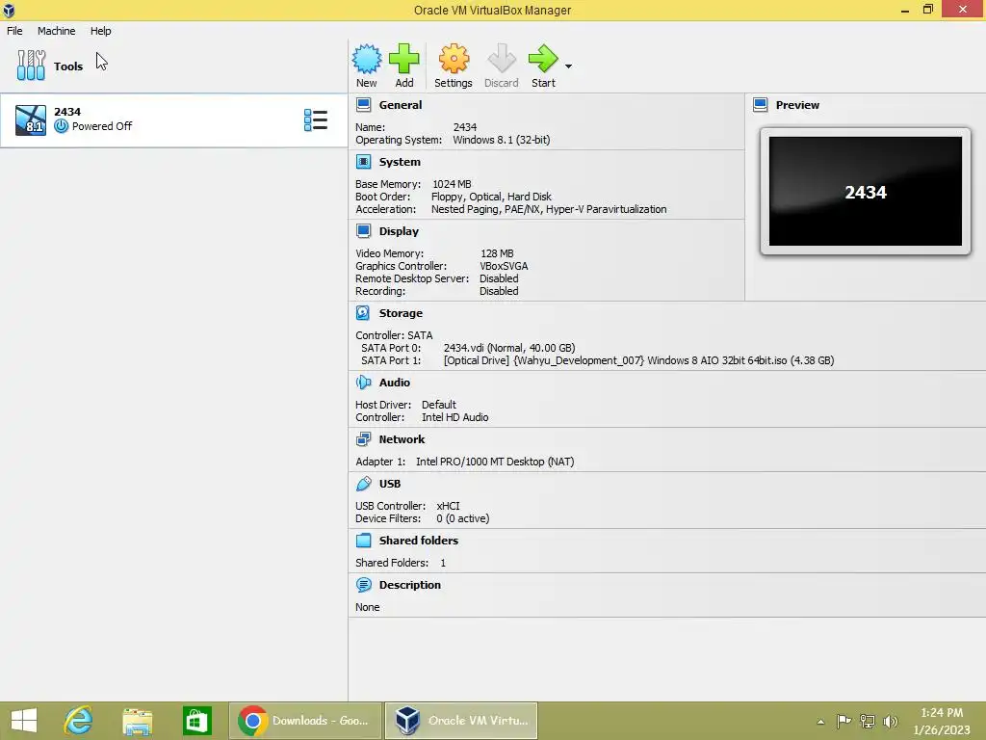Click the VBoxSVGA graphics controller value
The width and height of the screenshot is (986, 740).
click(504, 266)
